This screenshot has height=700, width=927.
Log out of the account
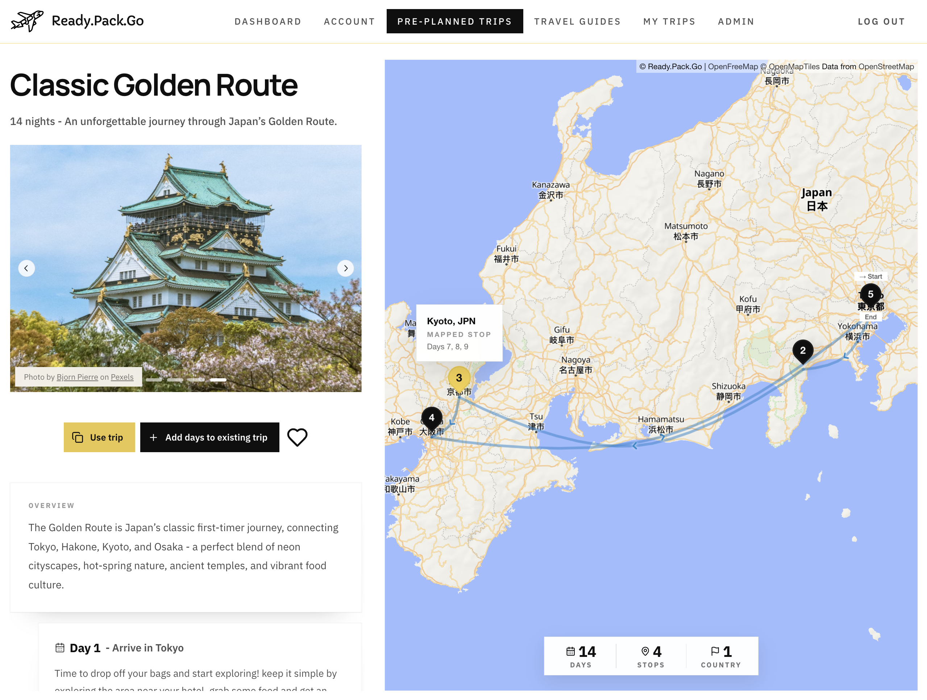(881, 21)
